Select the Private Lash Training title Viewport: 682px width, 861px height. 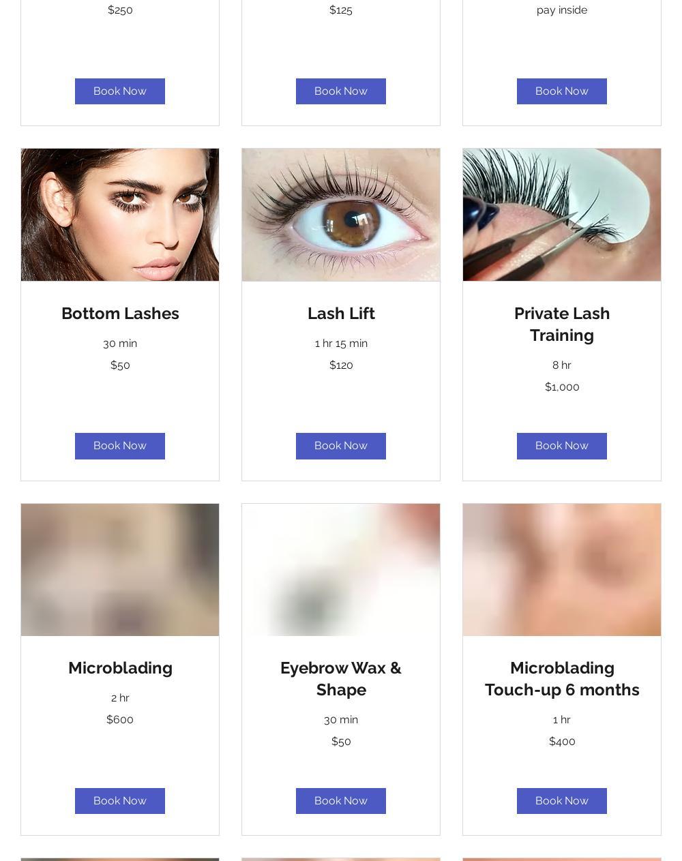click(562, 324)
